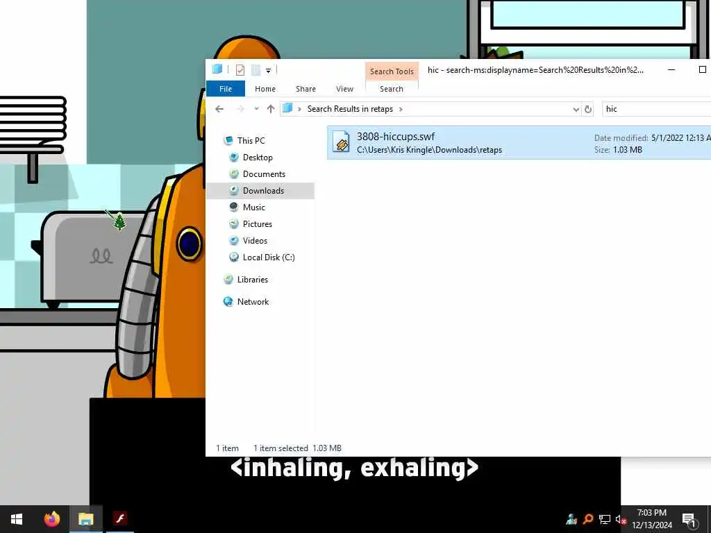Click the 3808-hiccups.swf file icon
711x533 pixels.
point(341,142)
